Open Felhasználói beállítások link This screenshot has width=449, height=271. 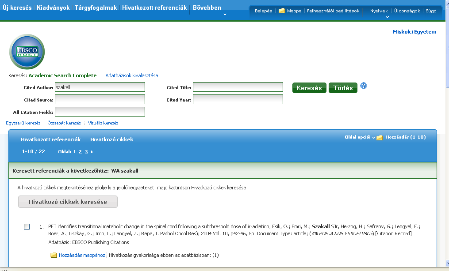(333, 11)
